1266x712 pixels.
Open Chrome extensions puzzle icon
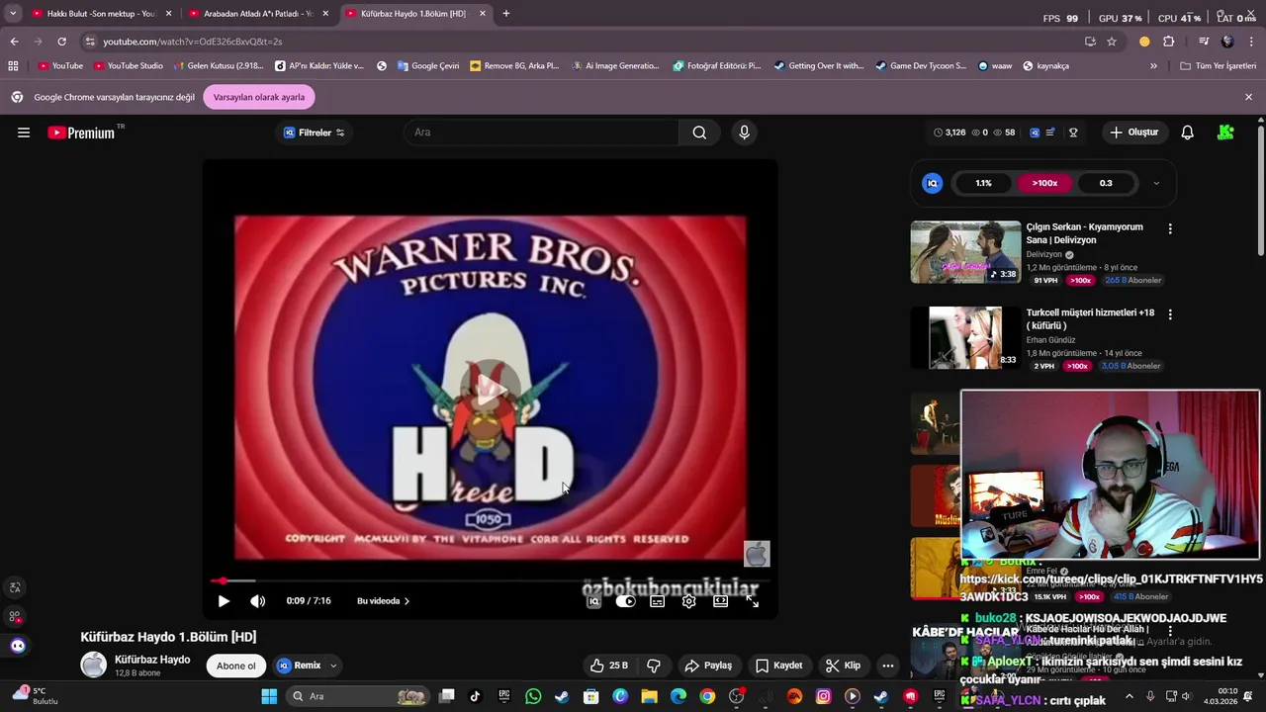click(x=1168, y=42)
